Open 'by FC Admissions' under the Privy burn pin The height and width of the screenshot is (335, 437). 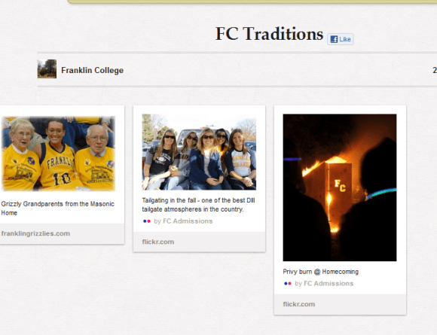[324, 284]
